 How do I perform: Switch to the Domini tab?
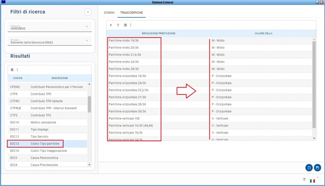point(109,13)
